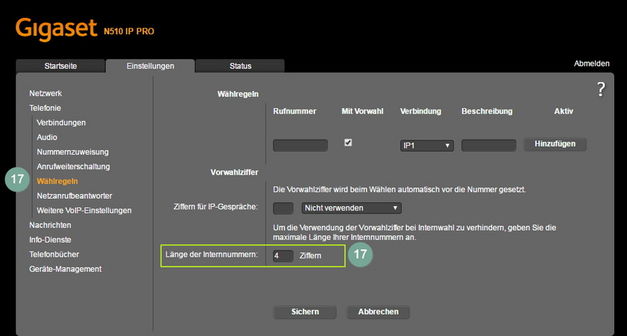Switch to the Startseite tab
Image resolution: width=627 pixels, height=336 pixels.
(x=60, y=66)
